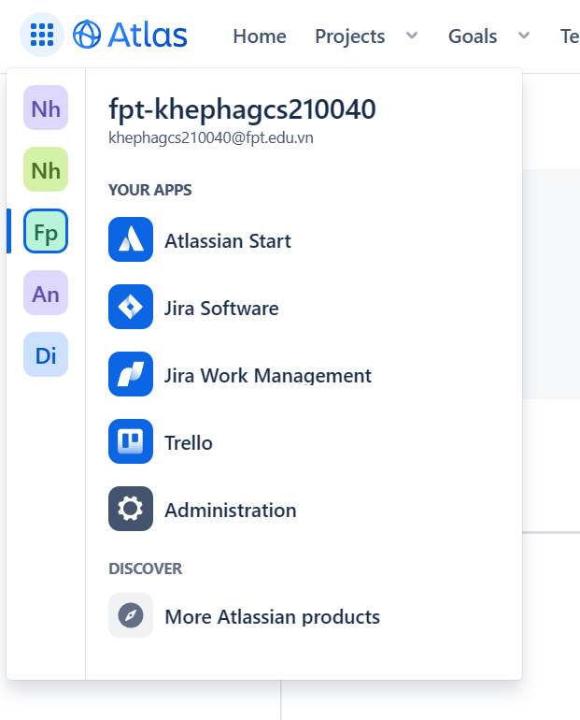Click the Administration gear icon
The image size is (580, 720).
click(131, 509)
